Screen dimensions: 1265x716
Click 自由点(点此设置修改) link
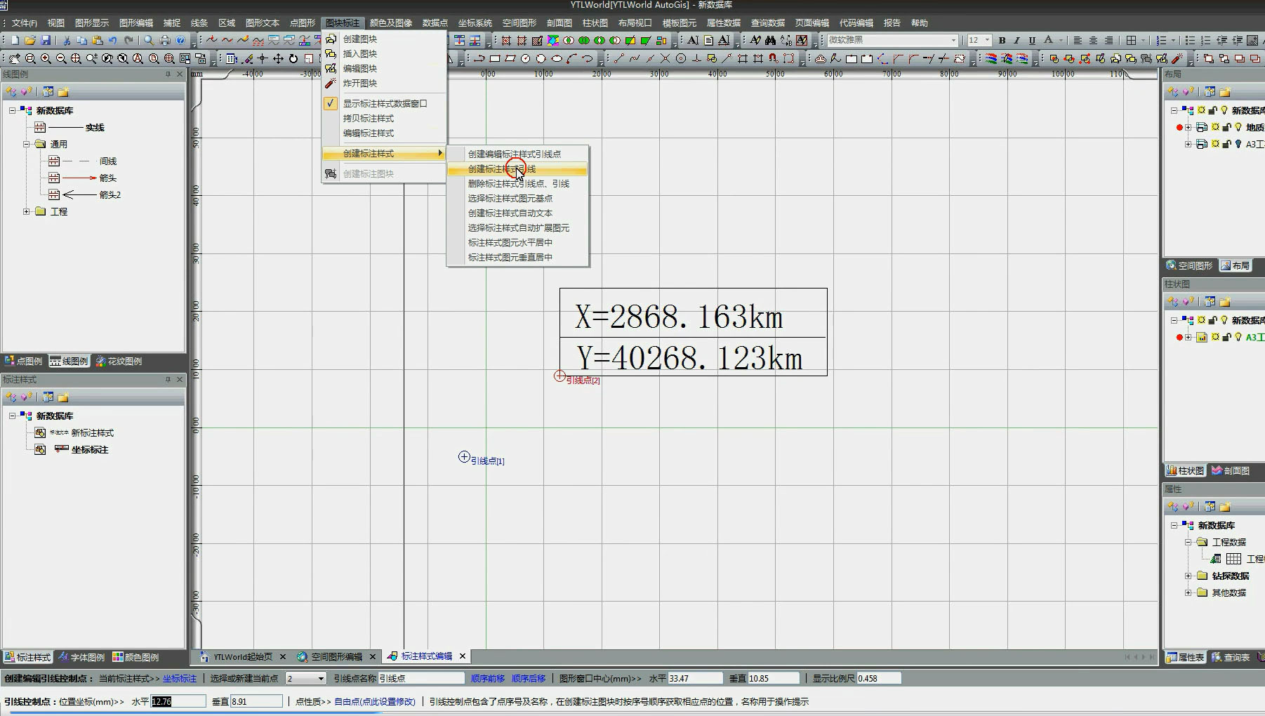pos(375,701)
